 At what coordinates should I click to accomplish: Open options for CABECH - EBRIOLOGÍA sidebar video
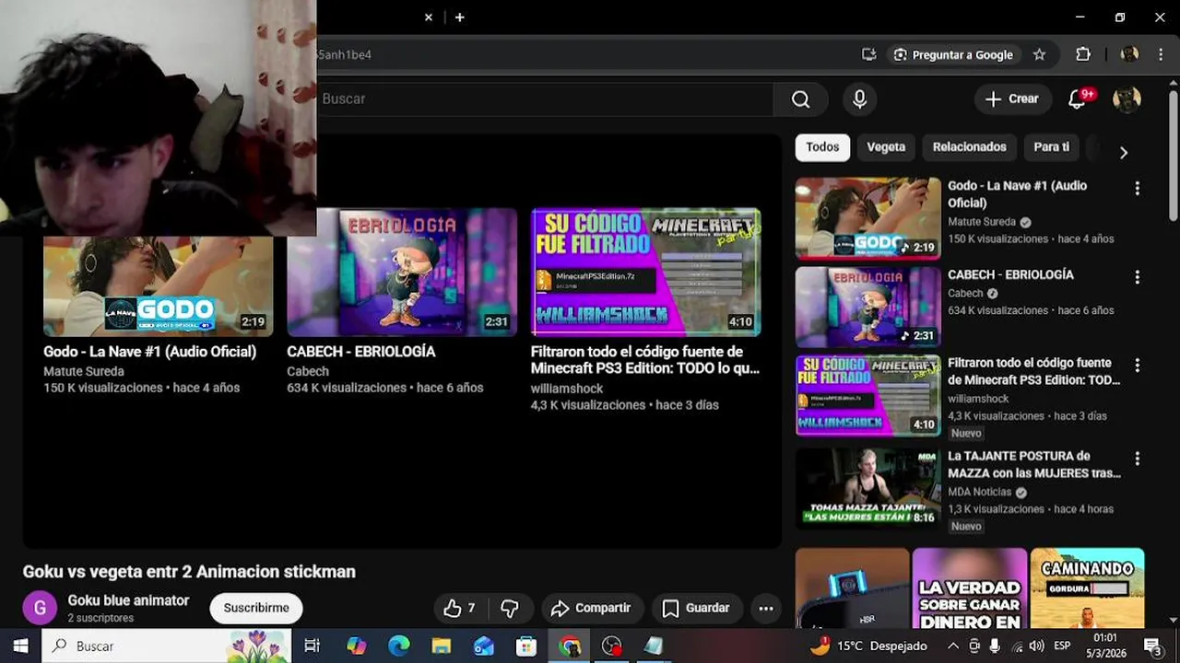click(1137, 277)
